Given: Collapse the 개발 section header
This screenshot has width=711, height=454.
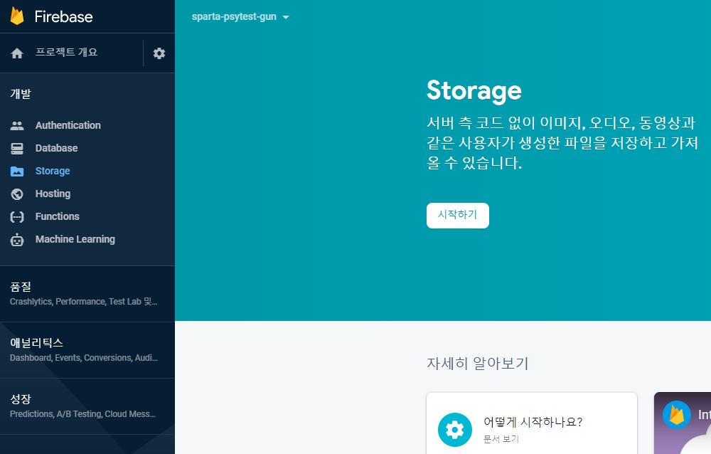Looking at the screenshot, I should click(x=21, y=94).
